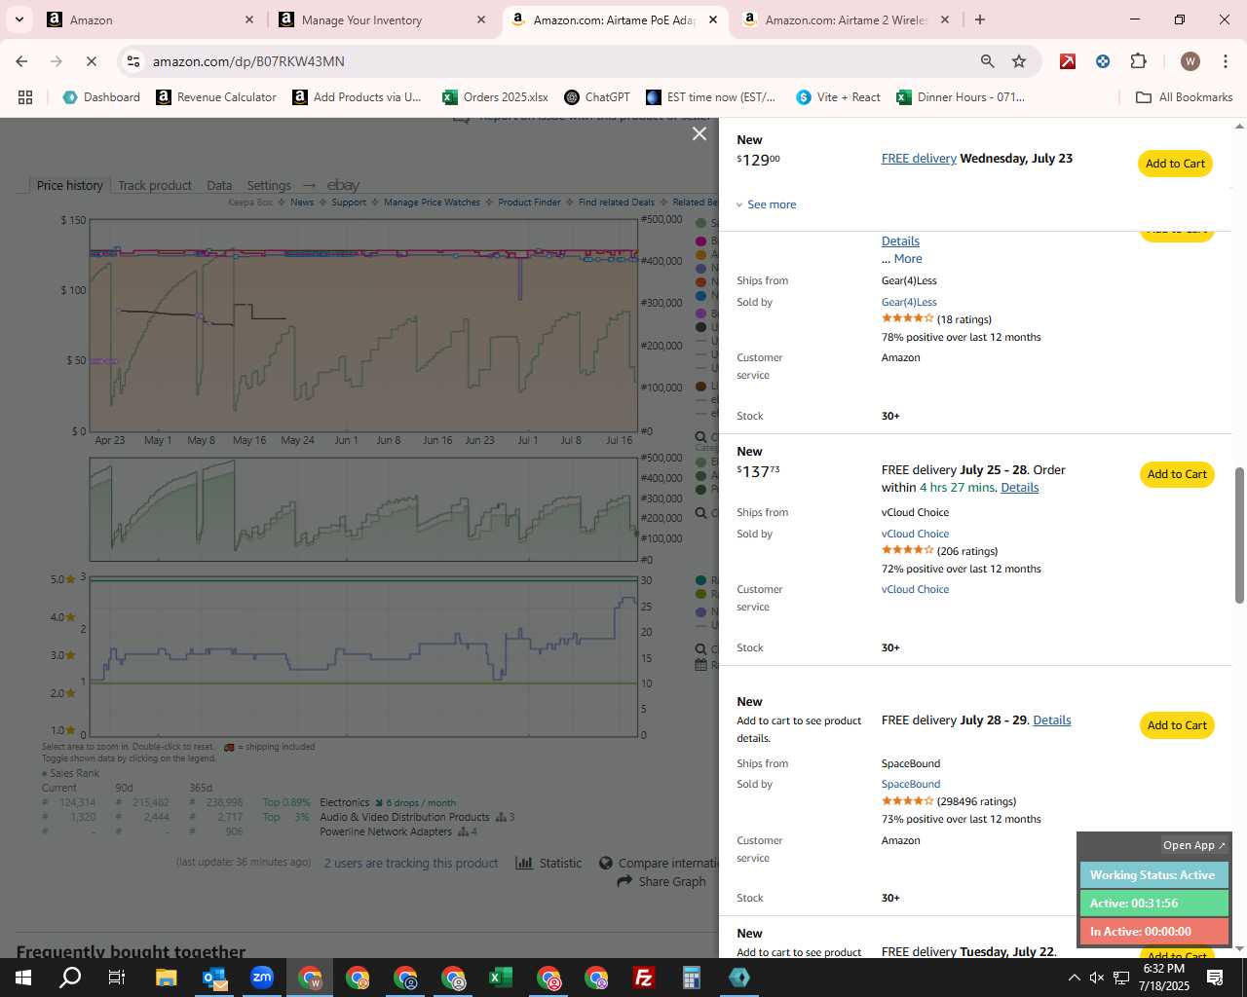This screenshot has height=997, width=1247.
Task: Close the Airtame 2 Wireless tab
Action: point(944,19)
